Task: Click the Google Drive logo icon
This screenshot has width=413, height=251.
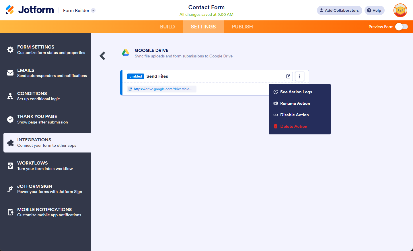Action: tap(126, 53)
